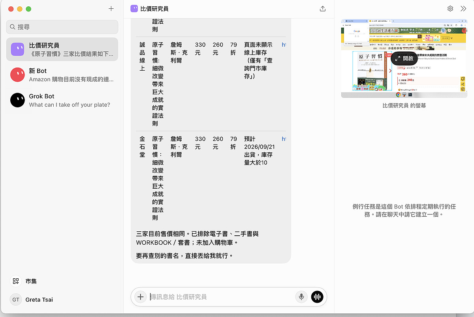
Task: Focus the 搜尋 search field
Action: [62, 27]
